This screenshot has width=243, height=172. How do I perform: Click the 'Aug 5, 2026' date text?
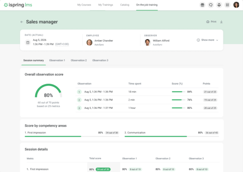pos(40,40)
